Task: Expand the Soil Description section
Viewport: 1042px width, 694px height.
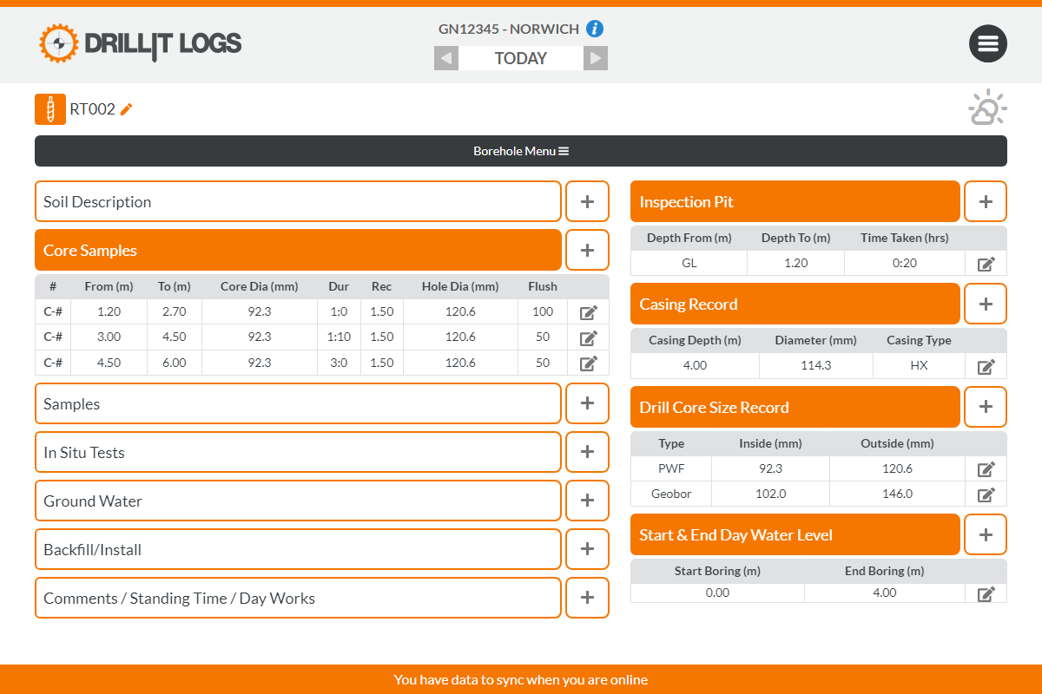Action: coord(298,201)
